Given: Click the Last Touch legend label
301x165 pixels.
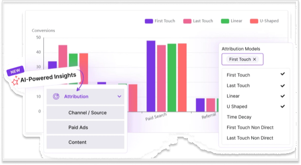Looking at the screenshot, I should (203, 21).
